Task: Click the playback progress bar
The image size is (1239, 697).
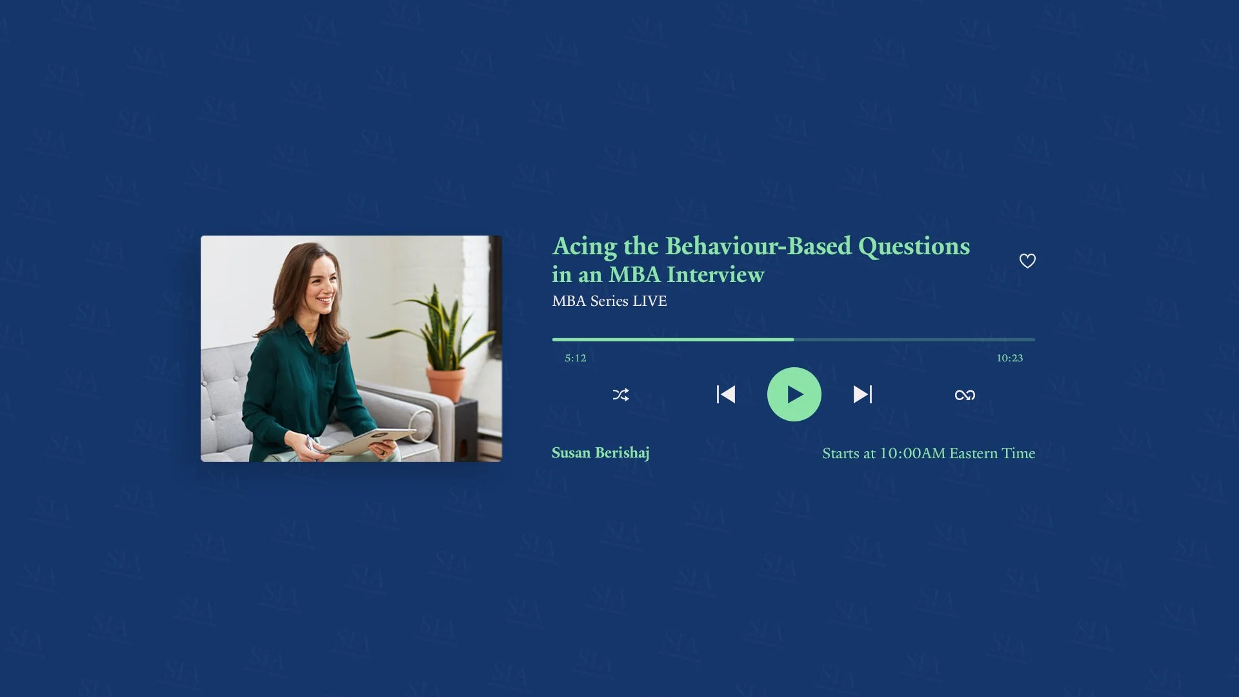Action: coord(794,339)
